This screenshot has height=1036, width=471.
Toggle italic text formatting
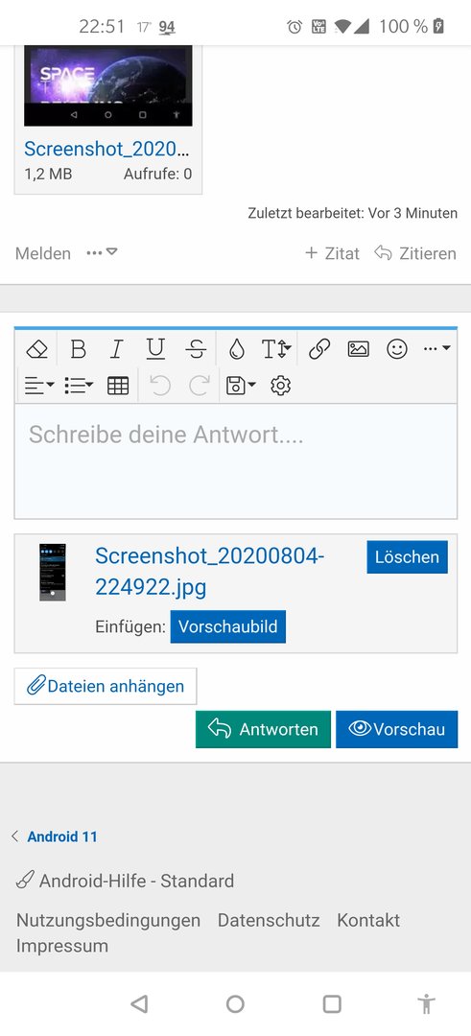(x=116, y=349)
